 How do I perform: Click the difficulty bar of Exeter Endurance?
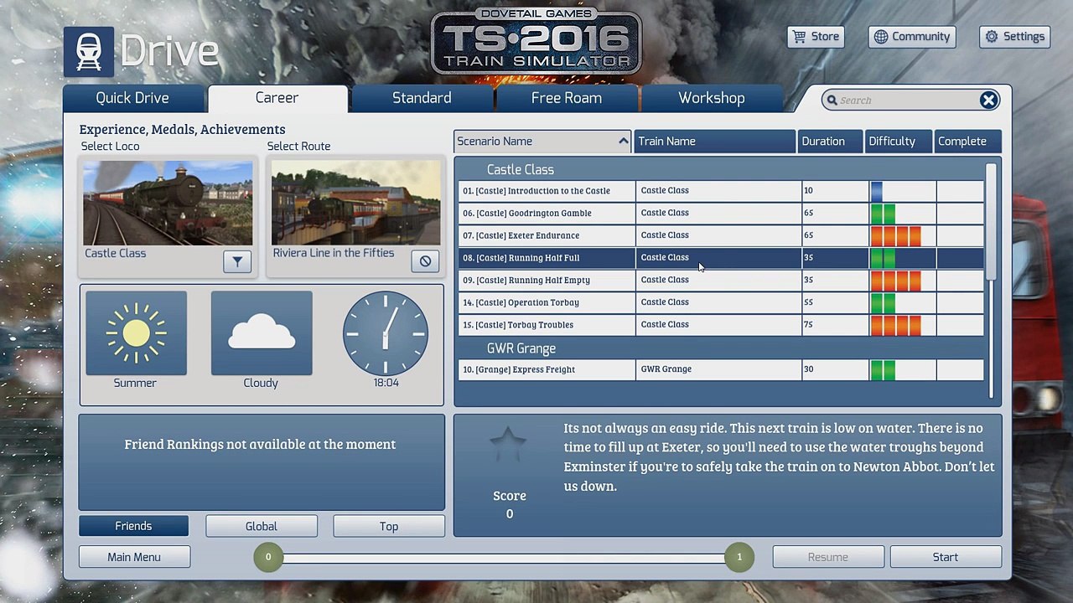pyautogui.click(x=896, y=235)
